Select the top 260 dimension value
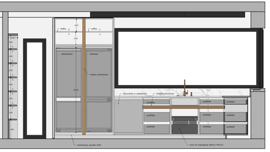 pos(76,25)
